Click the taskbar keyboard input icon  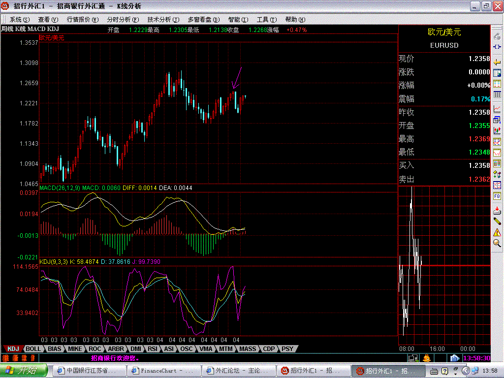434,371
